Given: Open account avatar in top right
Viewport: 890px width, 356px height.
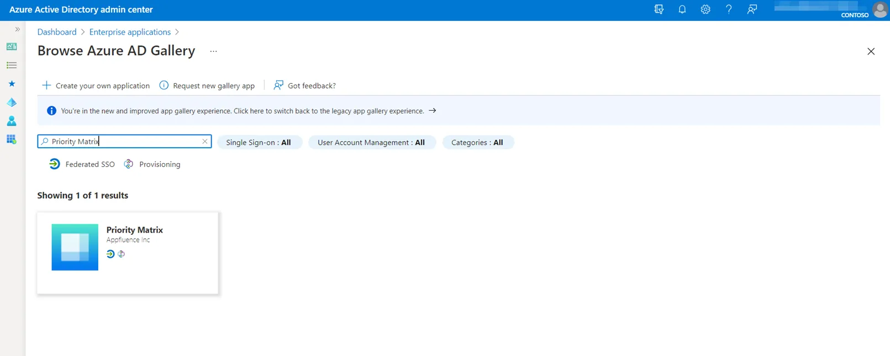Looking at the screenshot, I should tap(880, 9).
